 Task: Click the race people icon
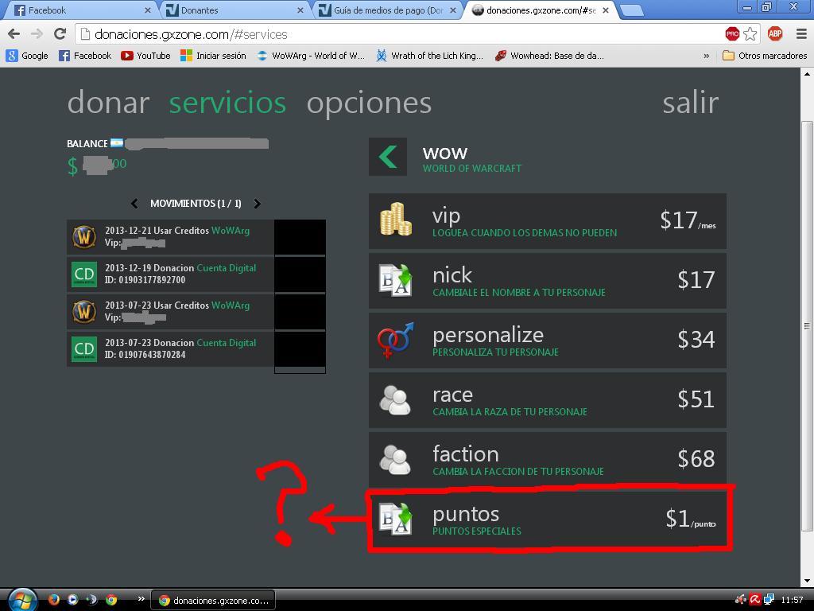[396, 399]
